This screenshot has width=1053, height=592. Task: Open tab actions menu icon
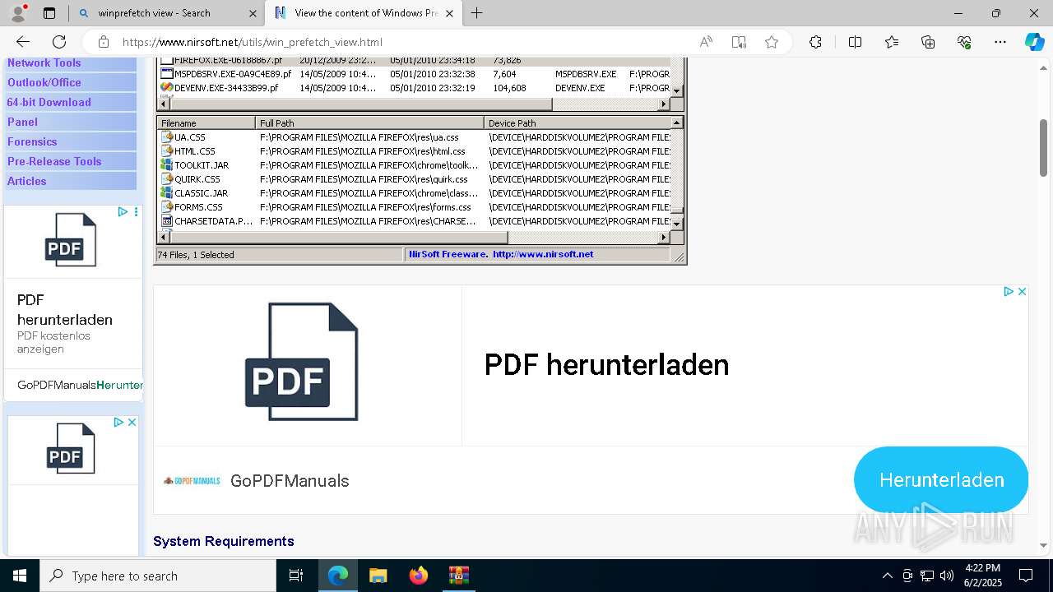(x=49, y=13)
